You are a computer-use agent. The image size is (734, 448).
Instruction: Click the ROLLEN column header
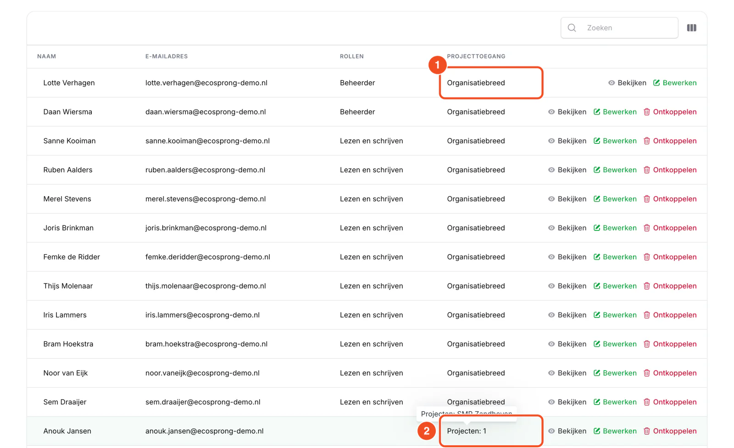point(352,56)
